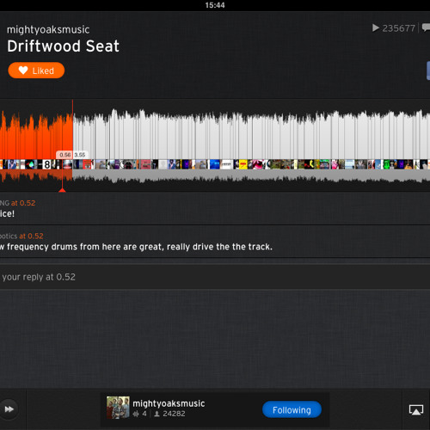Skip forward with the fast-forward button
Viewport: 430px width, 430px height.
(x=9, y=409)
